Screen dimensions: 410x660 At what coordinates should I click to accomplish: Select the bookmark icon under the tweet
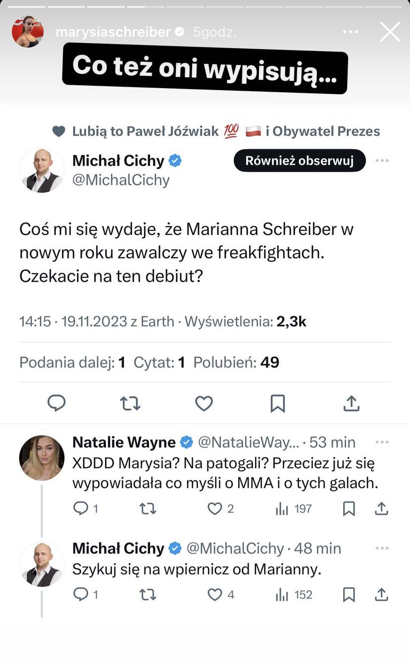[278, 403]
